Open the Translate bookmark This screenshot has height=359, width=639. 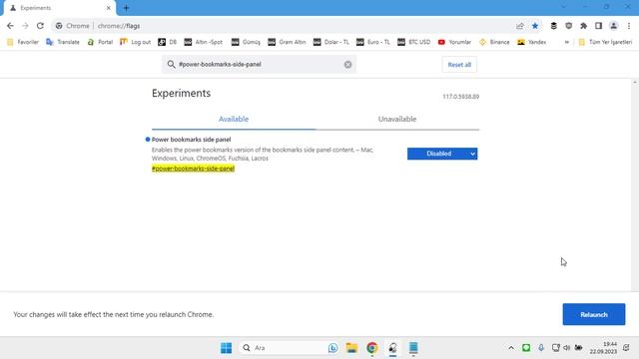pos(63,42)
